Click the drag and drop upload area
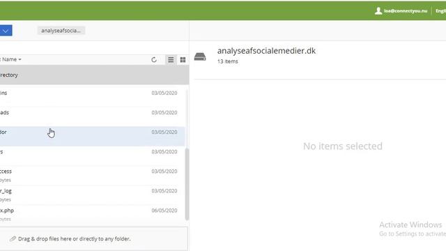Image resolution: width=446 pixels, height=251 pixels. (94, 238)
